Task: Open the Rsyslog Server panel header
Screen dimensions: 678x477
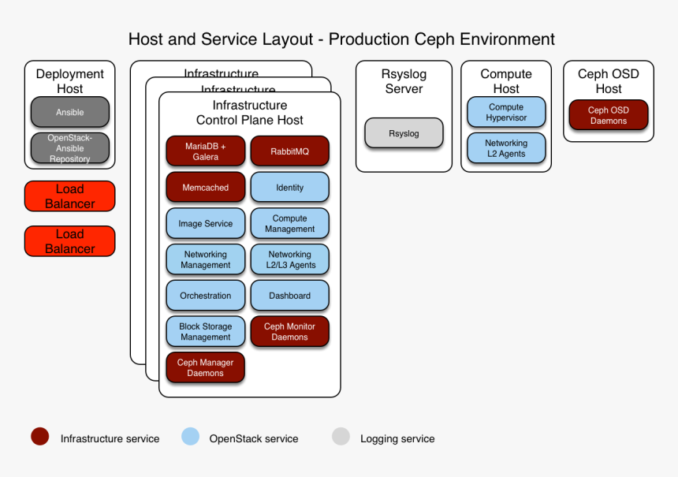Action: (404, 81)
